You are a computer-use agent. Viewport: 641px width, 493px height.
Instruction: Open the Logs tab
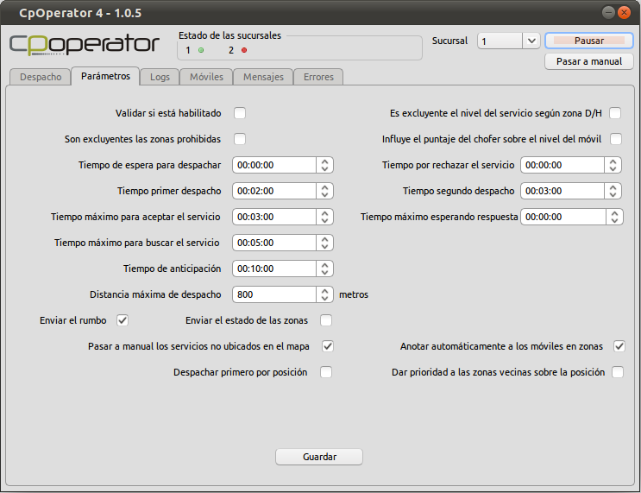pyautogui.click(x=160, y=77)
